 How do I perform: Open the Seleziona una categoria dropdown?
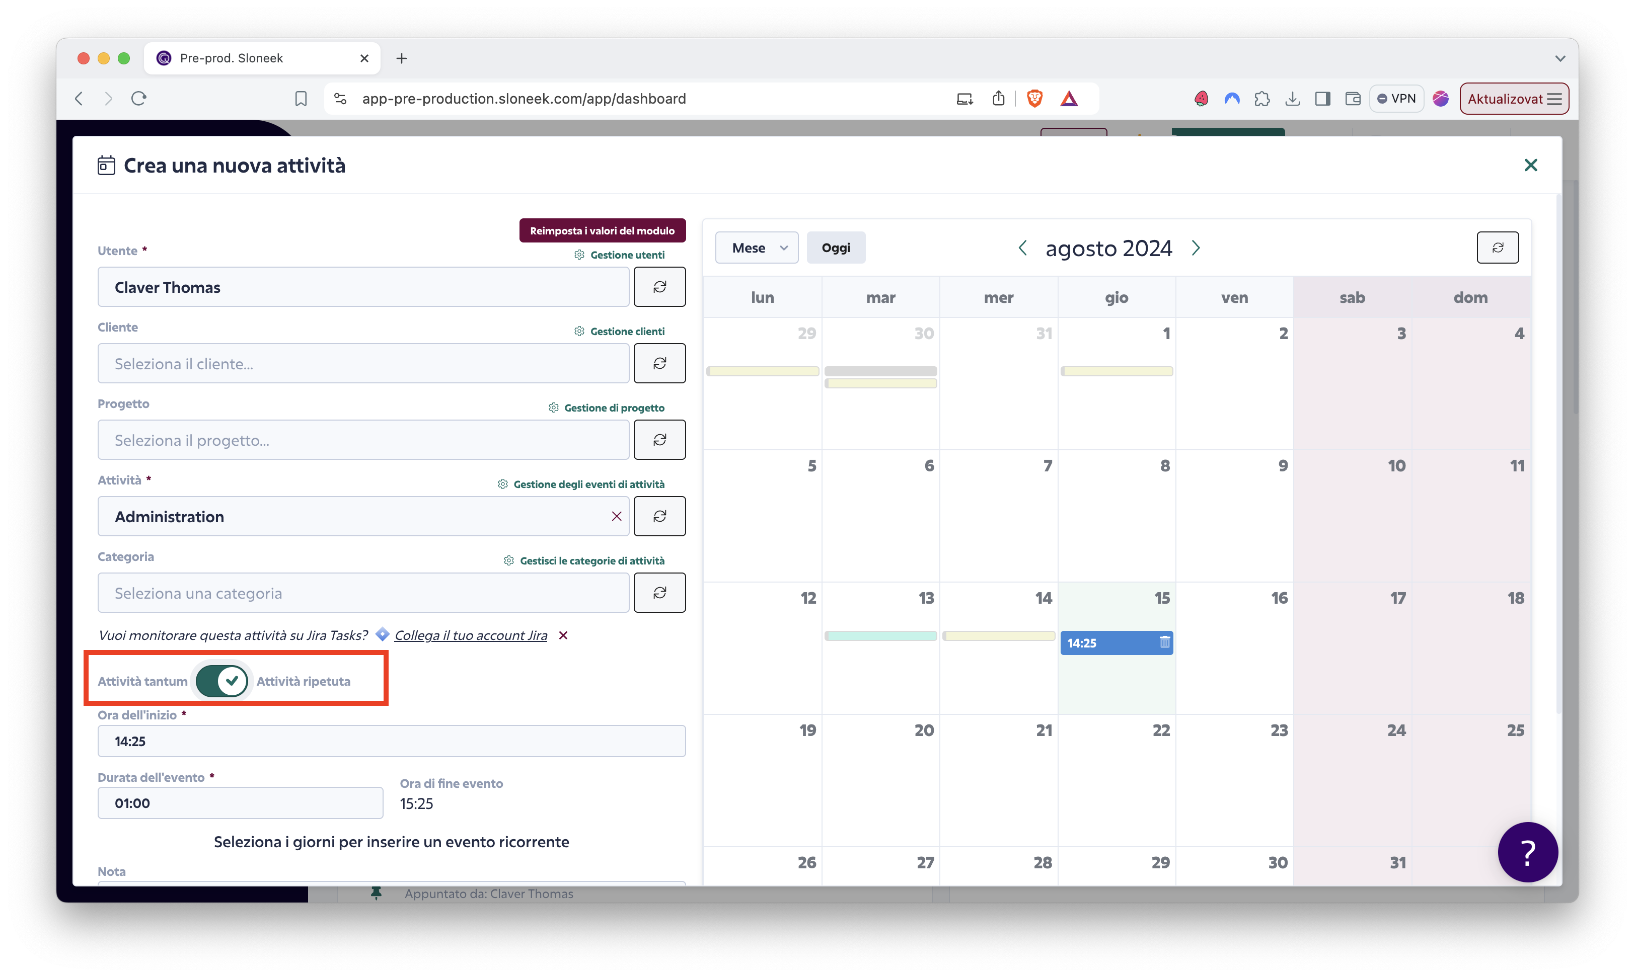[x=363, y=593]
